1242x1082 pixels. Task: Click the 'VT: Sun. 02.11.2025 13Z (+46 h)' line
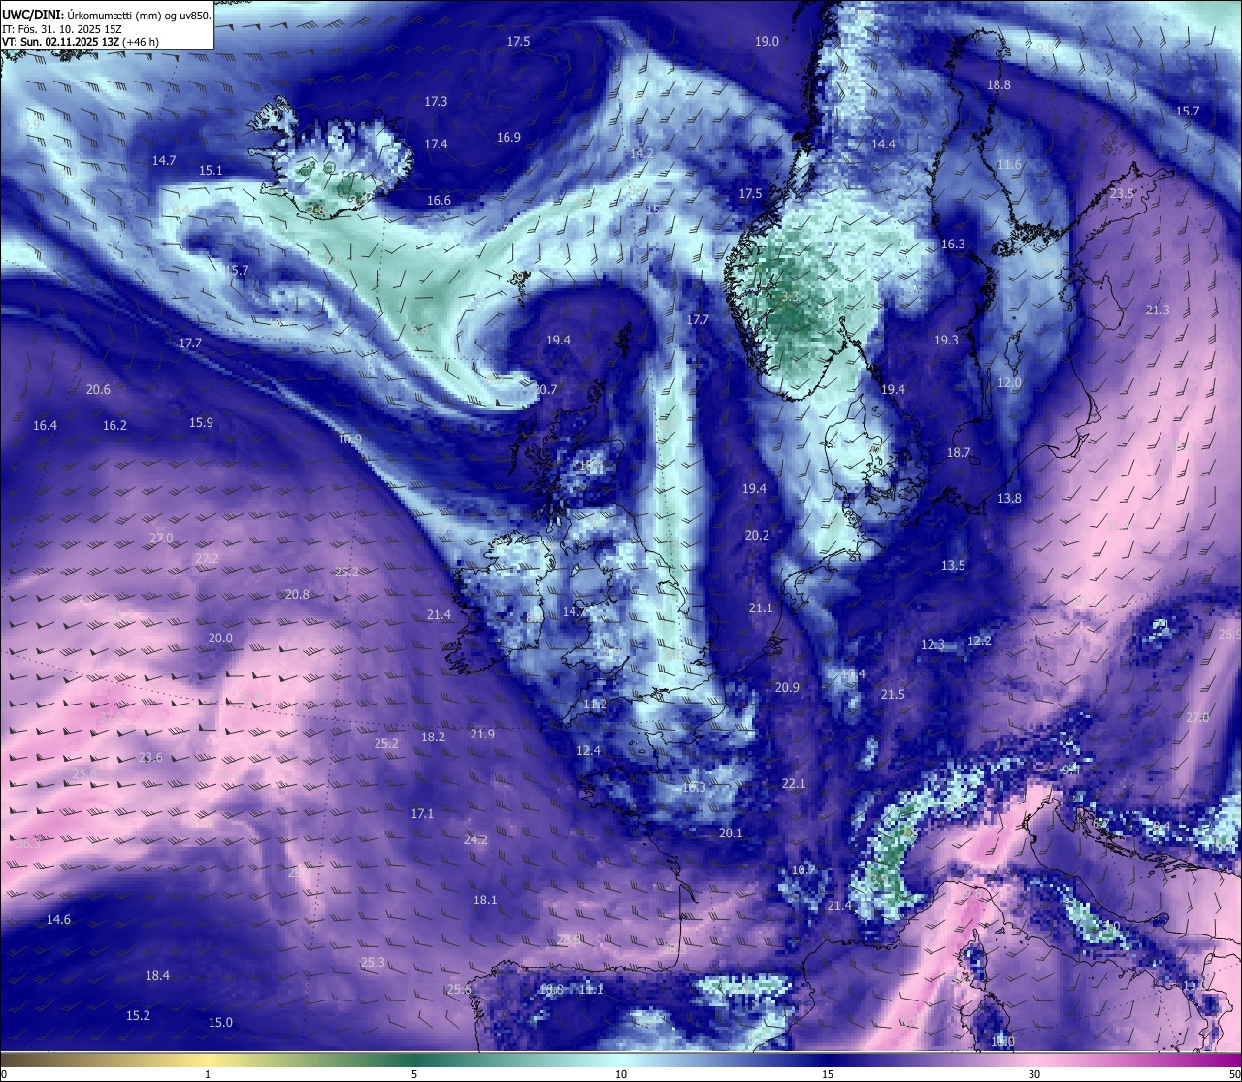pos(81,42)
